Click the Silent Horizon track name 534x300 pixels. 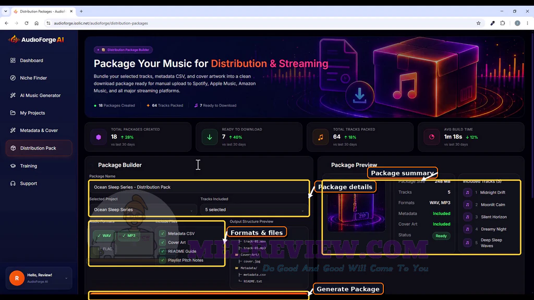(494, 217)
